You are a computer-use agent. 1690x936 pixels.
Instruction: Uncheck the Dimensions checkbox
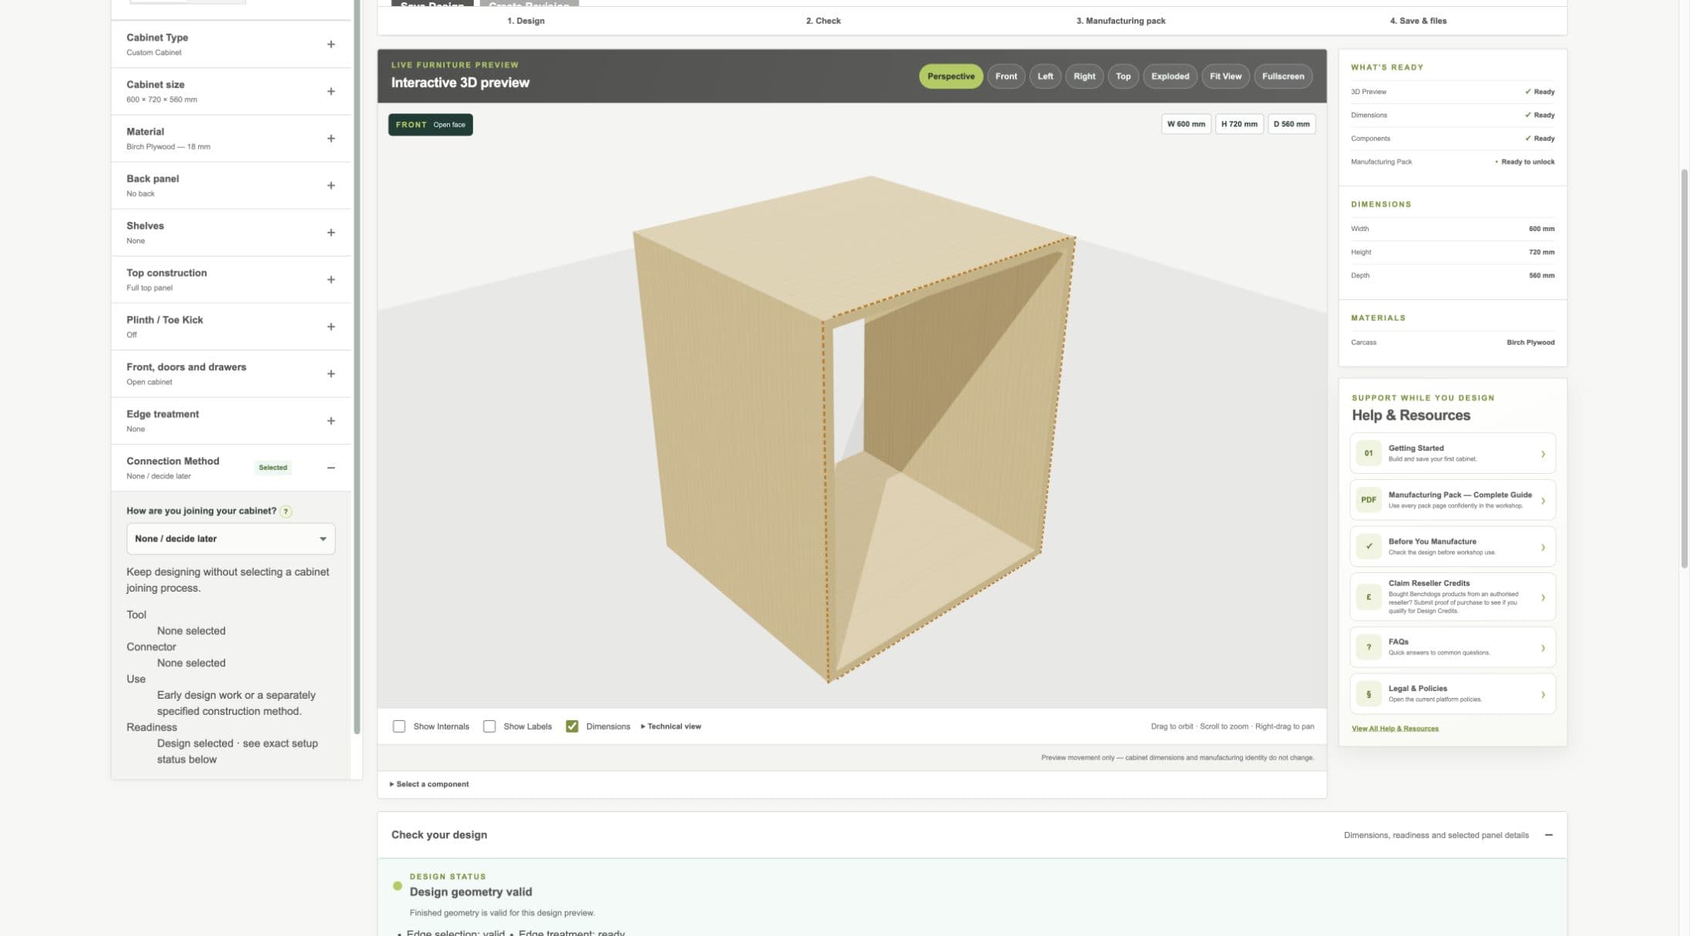tap(572, 726)
